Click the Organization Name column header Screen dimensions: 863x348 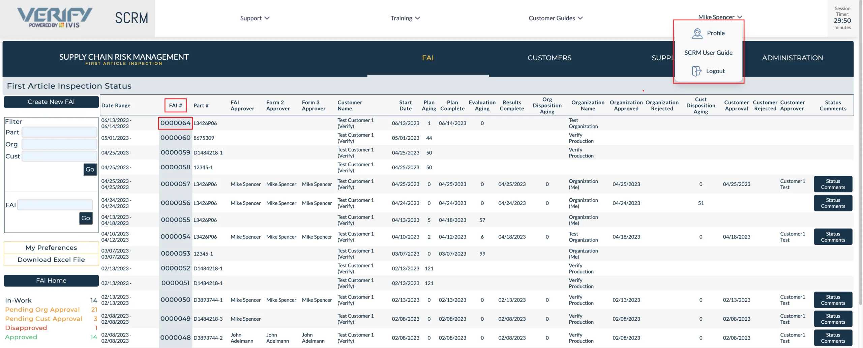588,106
